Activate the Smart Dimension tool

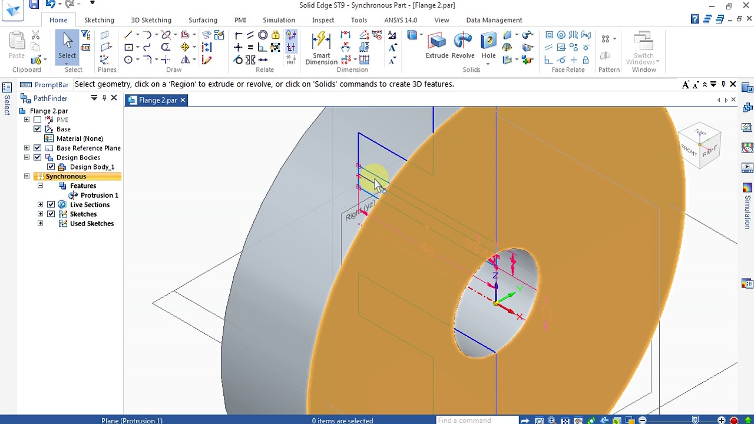(321, 48)
